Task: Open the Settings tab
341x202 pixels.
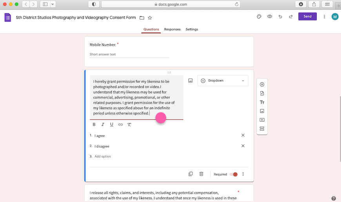Action: click(x=192, y=29)
